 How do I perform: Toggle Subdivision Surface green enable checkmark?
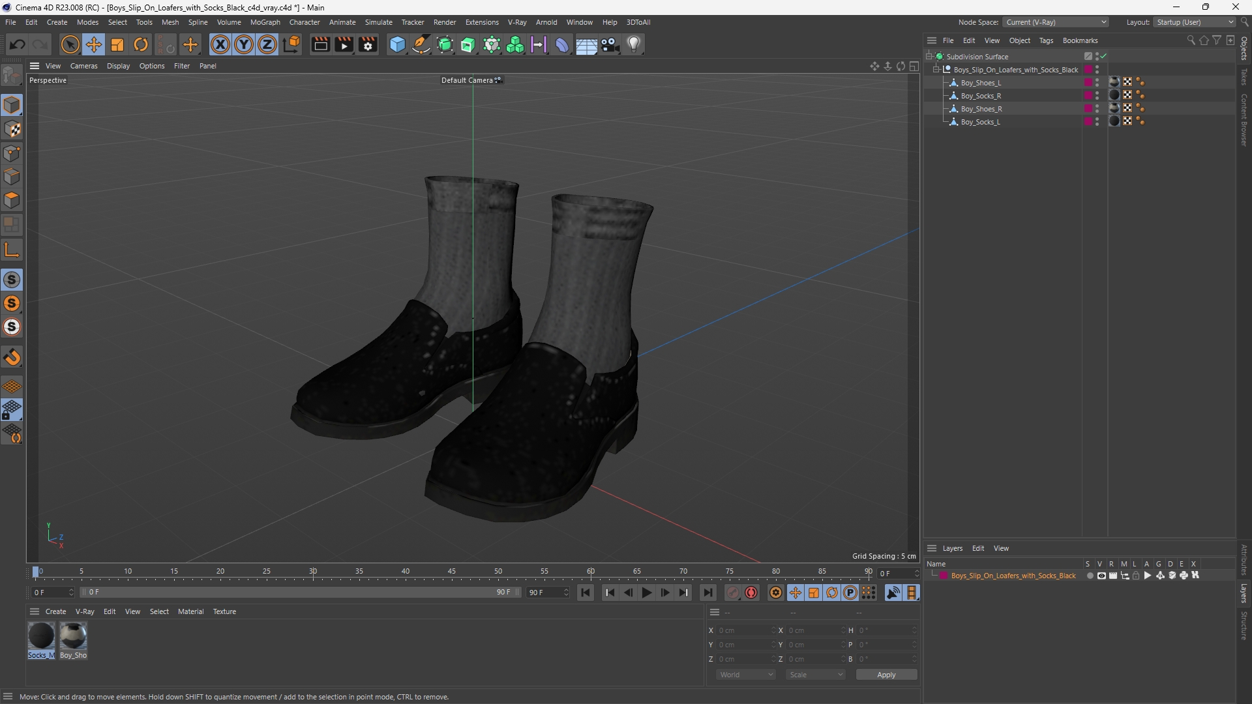(1104, 57)
